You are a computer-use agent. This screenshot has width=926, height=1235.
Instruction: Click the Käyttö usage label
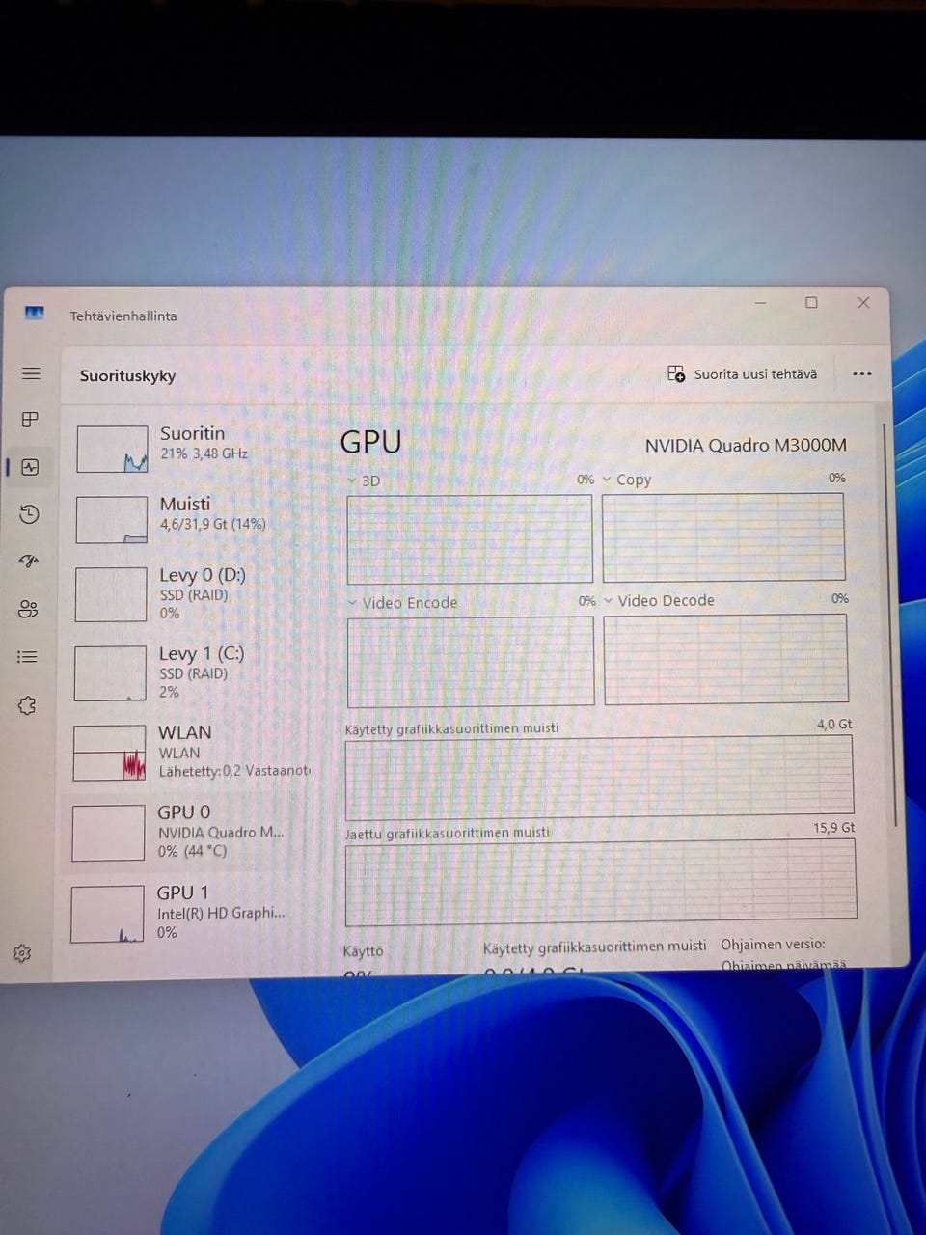[363, 950]
